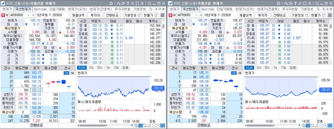
Task: Click the circled minus icon in left window
Action: 150,3
